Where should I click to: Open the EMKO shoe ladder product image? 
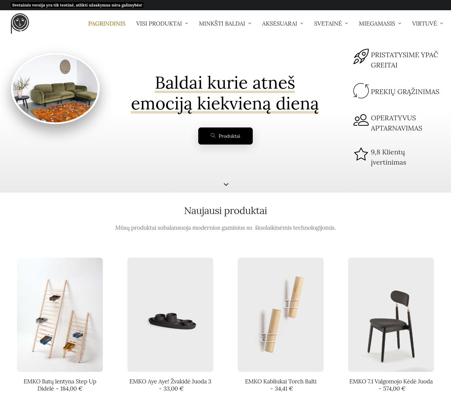click(60, 315)
